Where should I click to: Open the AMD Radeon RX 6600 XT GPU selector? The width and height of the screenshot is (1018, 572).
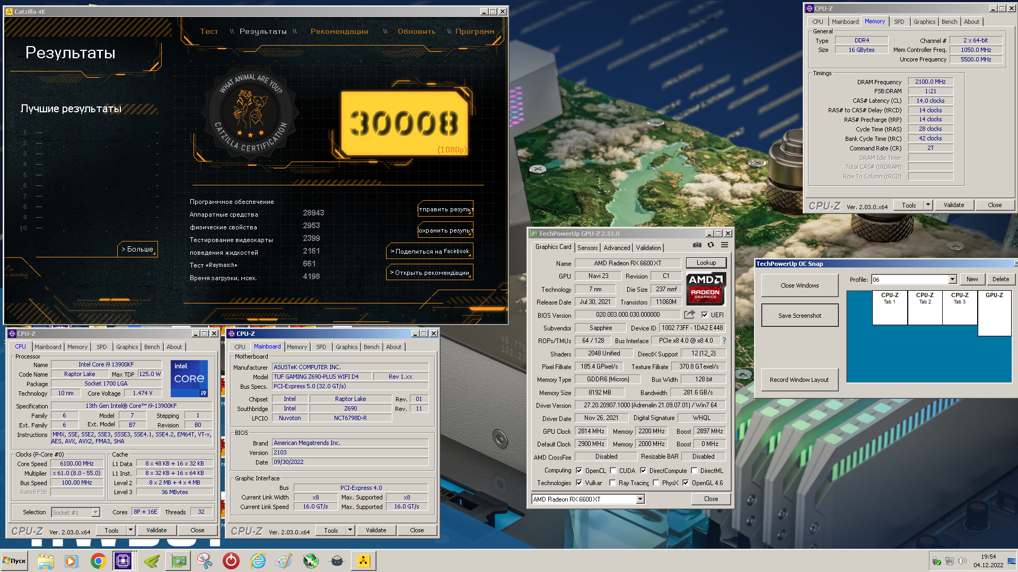point(588,499)
